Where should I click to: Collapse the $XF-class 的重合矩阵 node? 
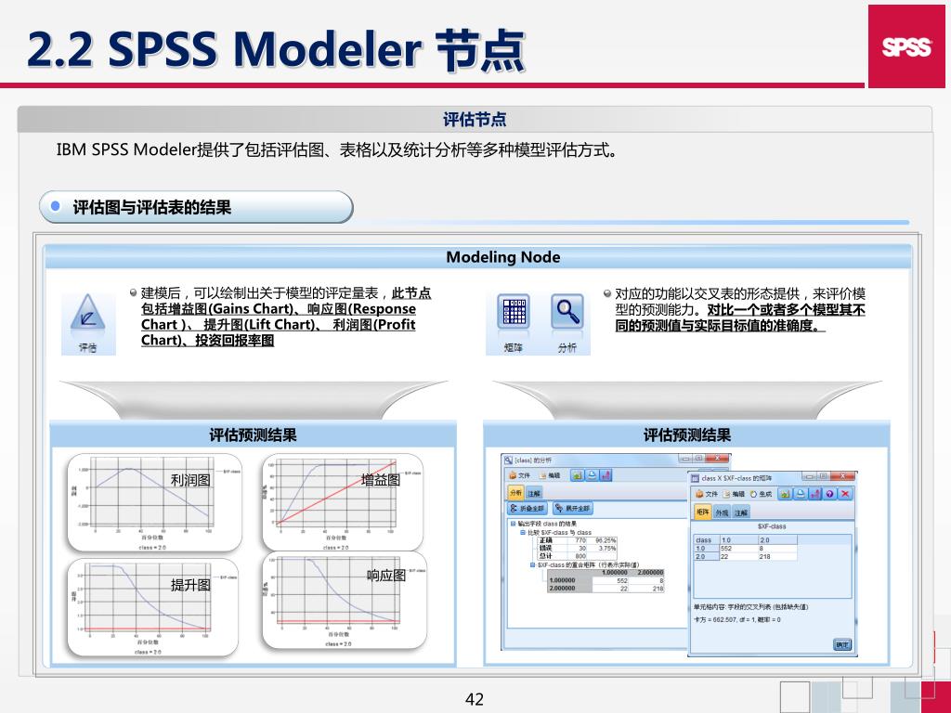[x=532, y=564]
